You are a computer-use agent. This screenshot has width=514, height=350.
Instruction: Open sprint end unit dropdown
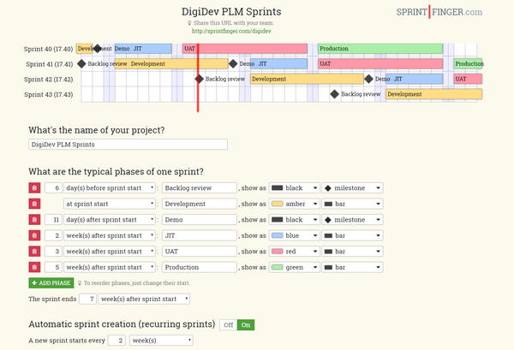[x=144, y=299]
